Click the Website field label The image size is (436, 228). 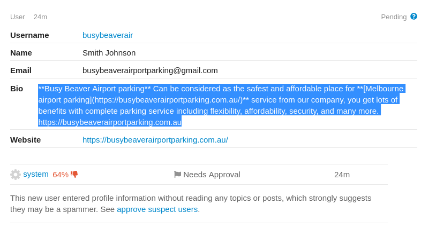[x=26, y=140]
